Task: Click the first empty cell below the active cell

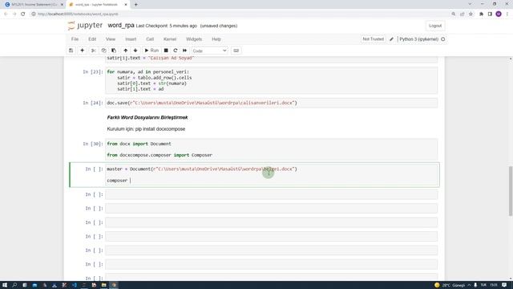Action: click(271, 194)
